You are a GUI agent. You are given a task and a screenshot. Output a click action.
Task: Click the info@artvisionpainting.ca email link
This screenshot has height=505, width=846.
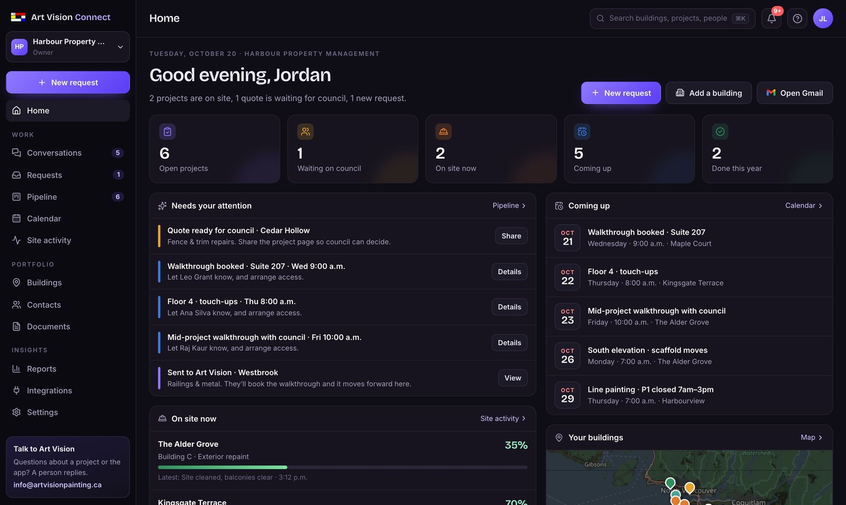click(58, 484)
